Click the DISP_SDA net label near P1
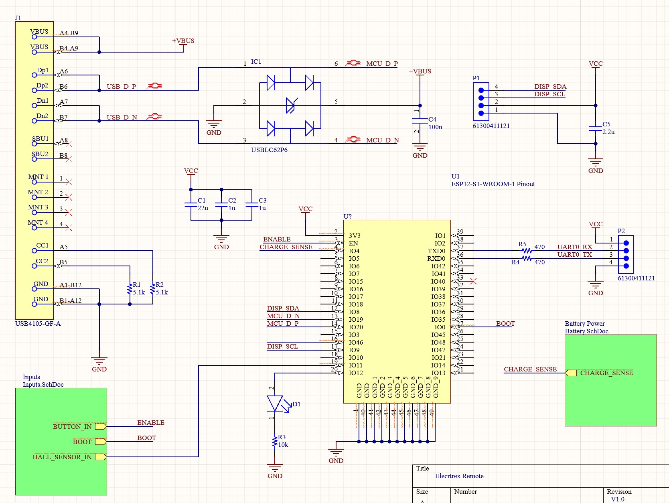 550,86
